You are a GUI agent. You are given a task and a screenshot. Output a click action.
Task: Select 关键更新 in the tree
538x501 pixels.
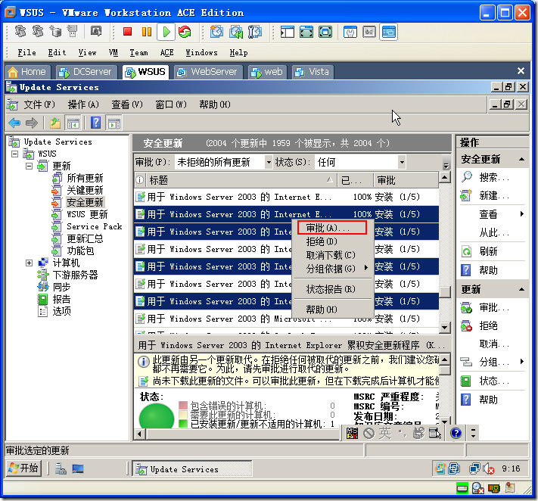pos(85,190)
